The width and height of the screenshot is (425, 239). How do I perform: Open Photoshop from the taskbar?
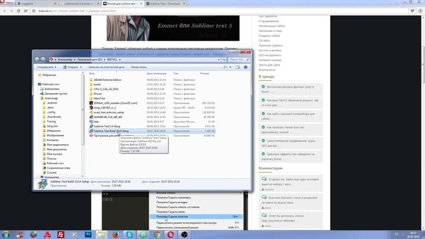[88, 234]
